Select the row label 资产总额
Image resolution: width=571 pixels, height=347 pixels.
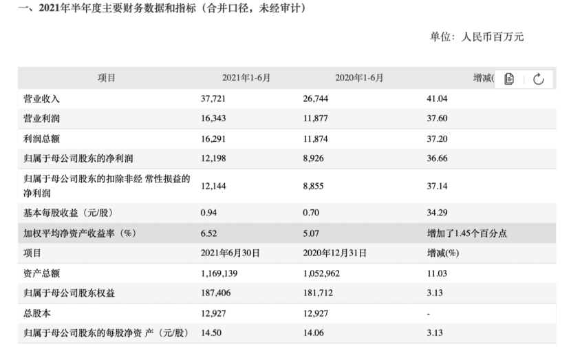pos(41,274)
